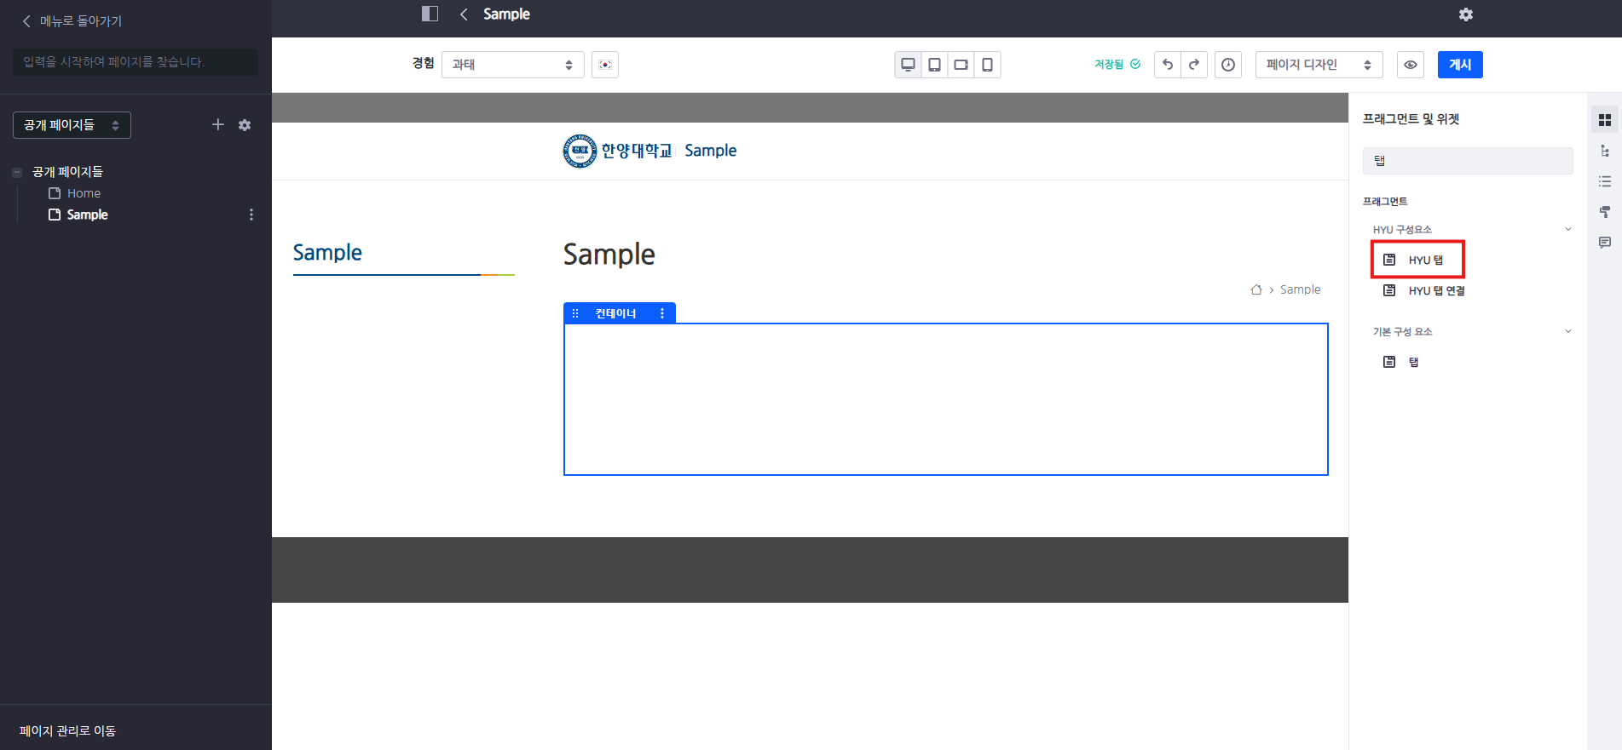1622x750 pixels.
Task: Open the comments panel icon
Action: pos(1605,243)
